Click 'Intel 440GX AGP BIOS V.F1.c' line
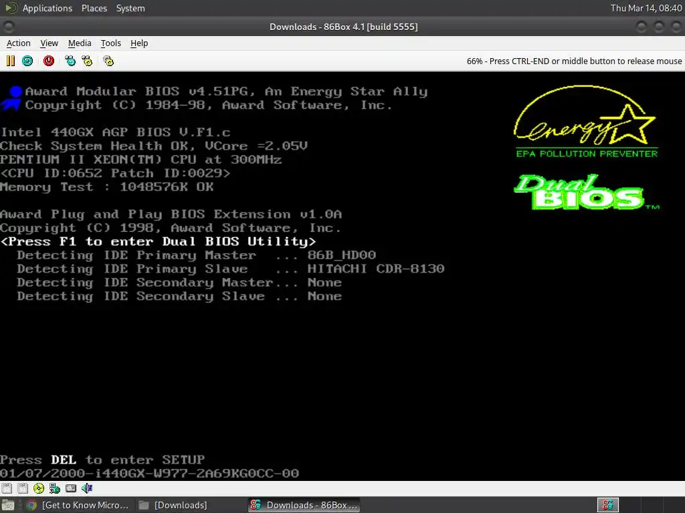 [x=115, y=132]
